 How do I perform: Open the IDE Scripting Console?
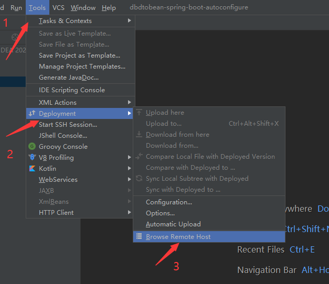tap(71, 90)
